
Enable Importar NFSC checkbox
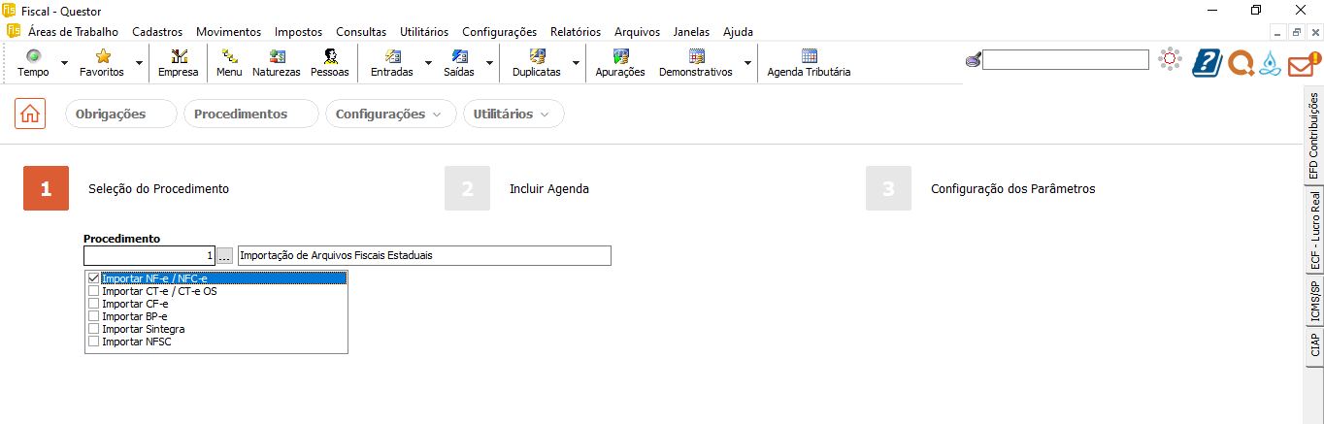[93, 342]
